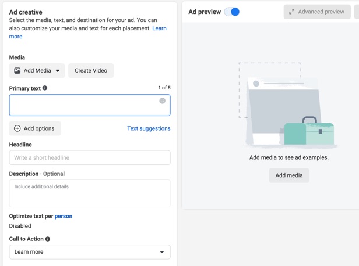Click the Create Video button

91,71
